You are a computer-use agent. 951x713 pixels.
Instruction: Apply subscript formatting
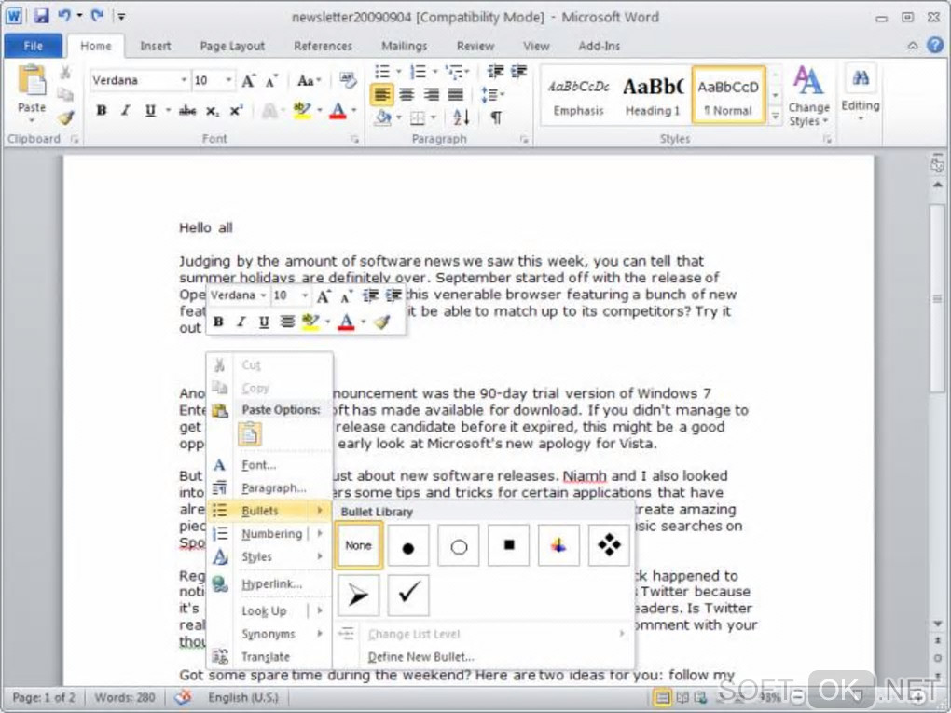pyautogui.click(x=212, y=110)
